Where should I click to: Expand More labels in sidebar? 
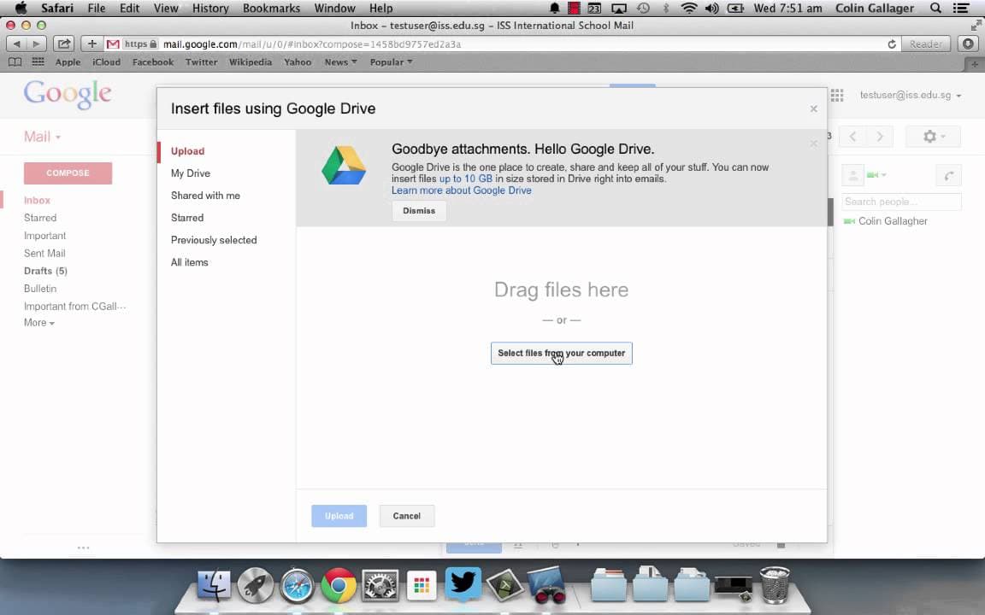click(39, 323)
